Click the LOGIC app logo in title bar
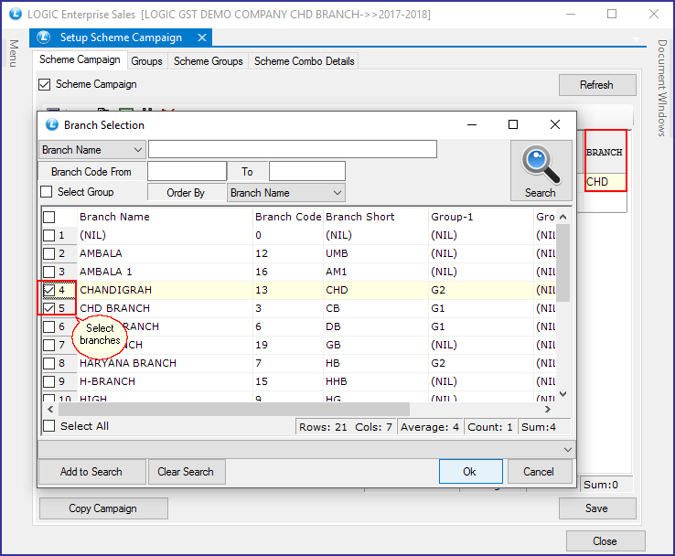 click(x=16, y=14)
